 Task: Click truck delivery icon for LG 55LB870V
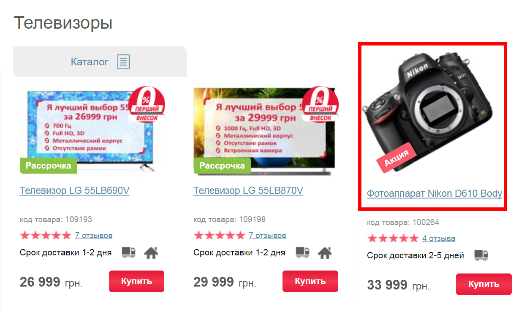(302, 252)
